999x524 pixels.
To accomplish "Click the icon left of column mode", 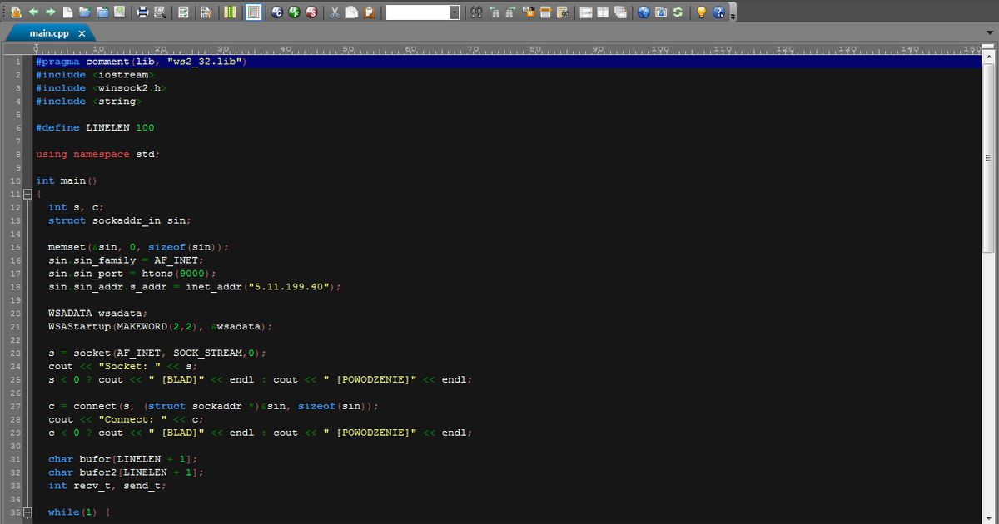I will pyautogui.click(x=206, y=12).
